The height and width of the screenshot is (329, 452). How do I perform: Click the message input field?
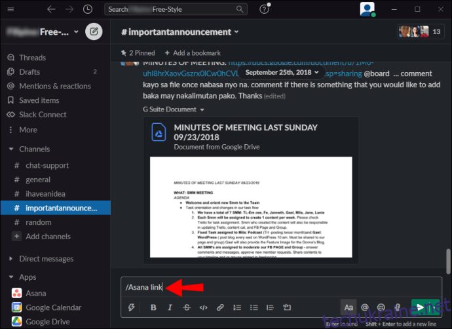tap(281, 287)
